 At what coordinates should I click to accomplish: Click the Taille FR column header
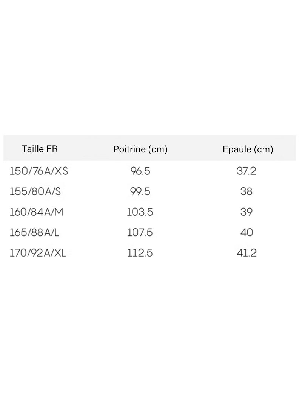(40, 149)
